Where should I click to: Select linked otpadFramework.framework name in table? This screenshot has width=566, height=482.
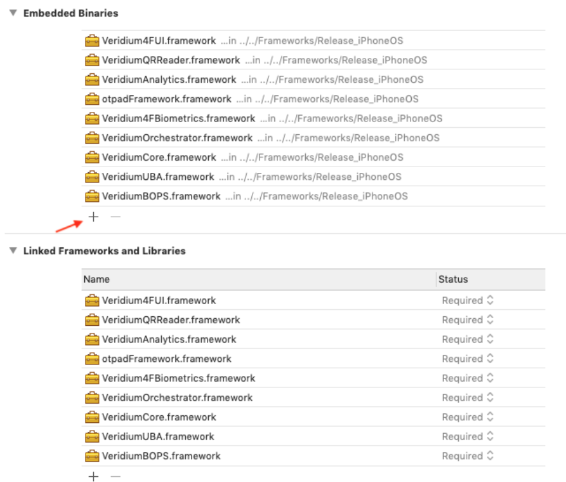pyautogui.click(x=166, y=359)
